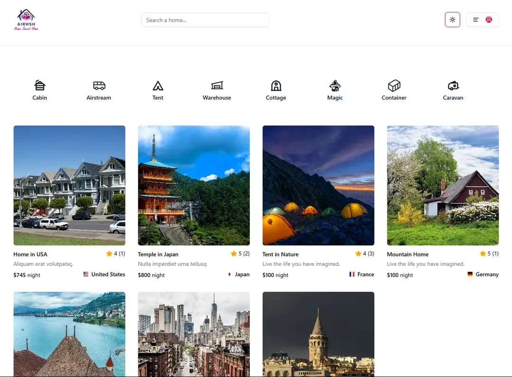The height and width of the screenshot is (377, 512).
Task: Click the star rating on Temple in Japan
Action: (x=240, y=254)
